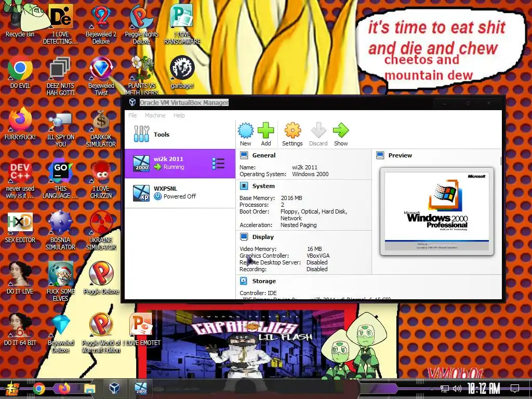Select the Firefox desktop icon

point(20,124)
